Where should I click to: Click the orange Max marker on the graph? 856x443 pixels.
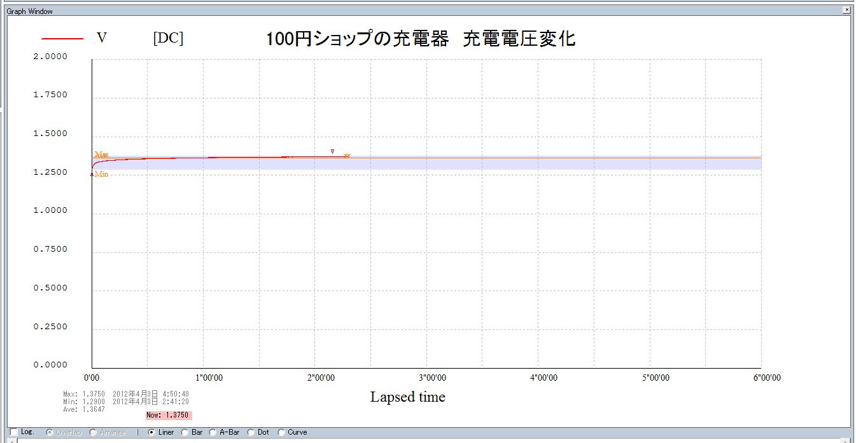pyautogui.click(x=101, y=154)
